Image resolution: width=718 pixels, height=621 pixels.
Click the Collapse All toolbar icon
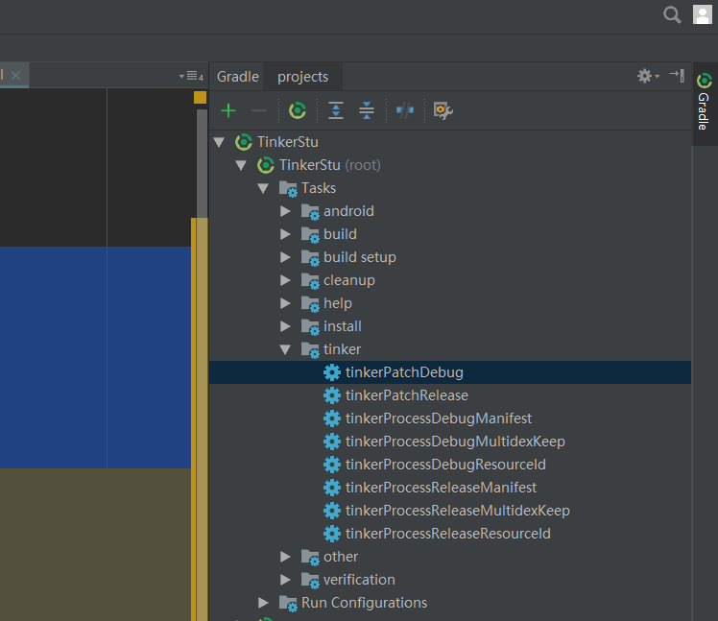[367, 111]
